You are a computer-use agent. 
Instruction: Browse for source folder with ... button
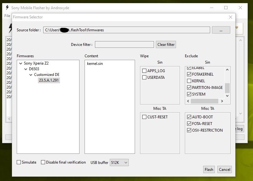[221, 30]
